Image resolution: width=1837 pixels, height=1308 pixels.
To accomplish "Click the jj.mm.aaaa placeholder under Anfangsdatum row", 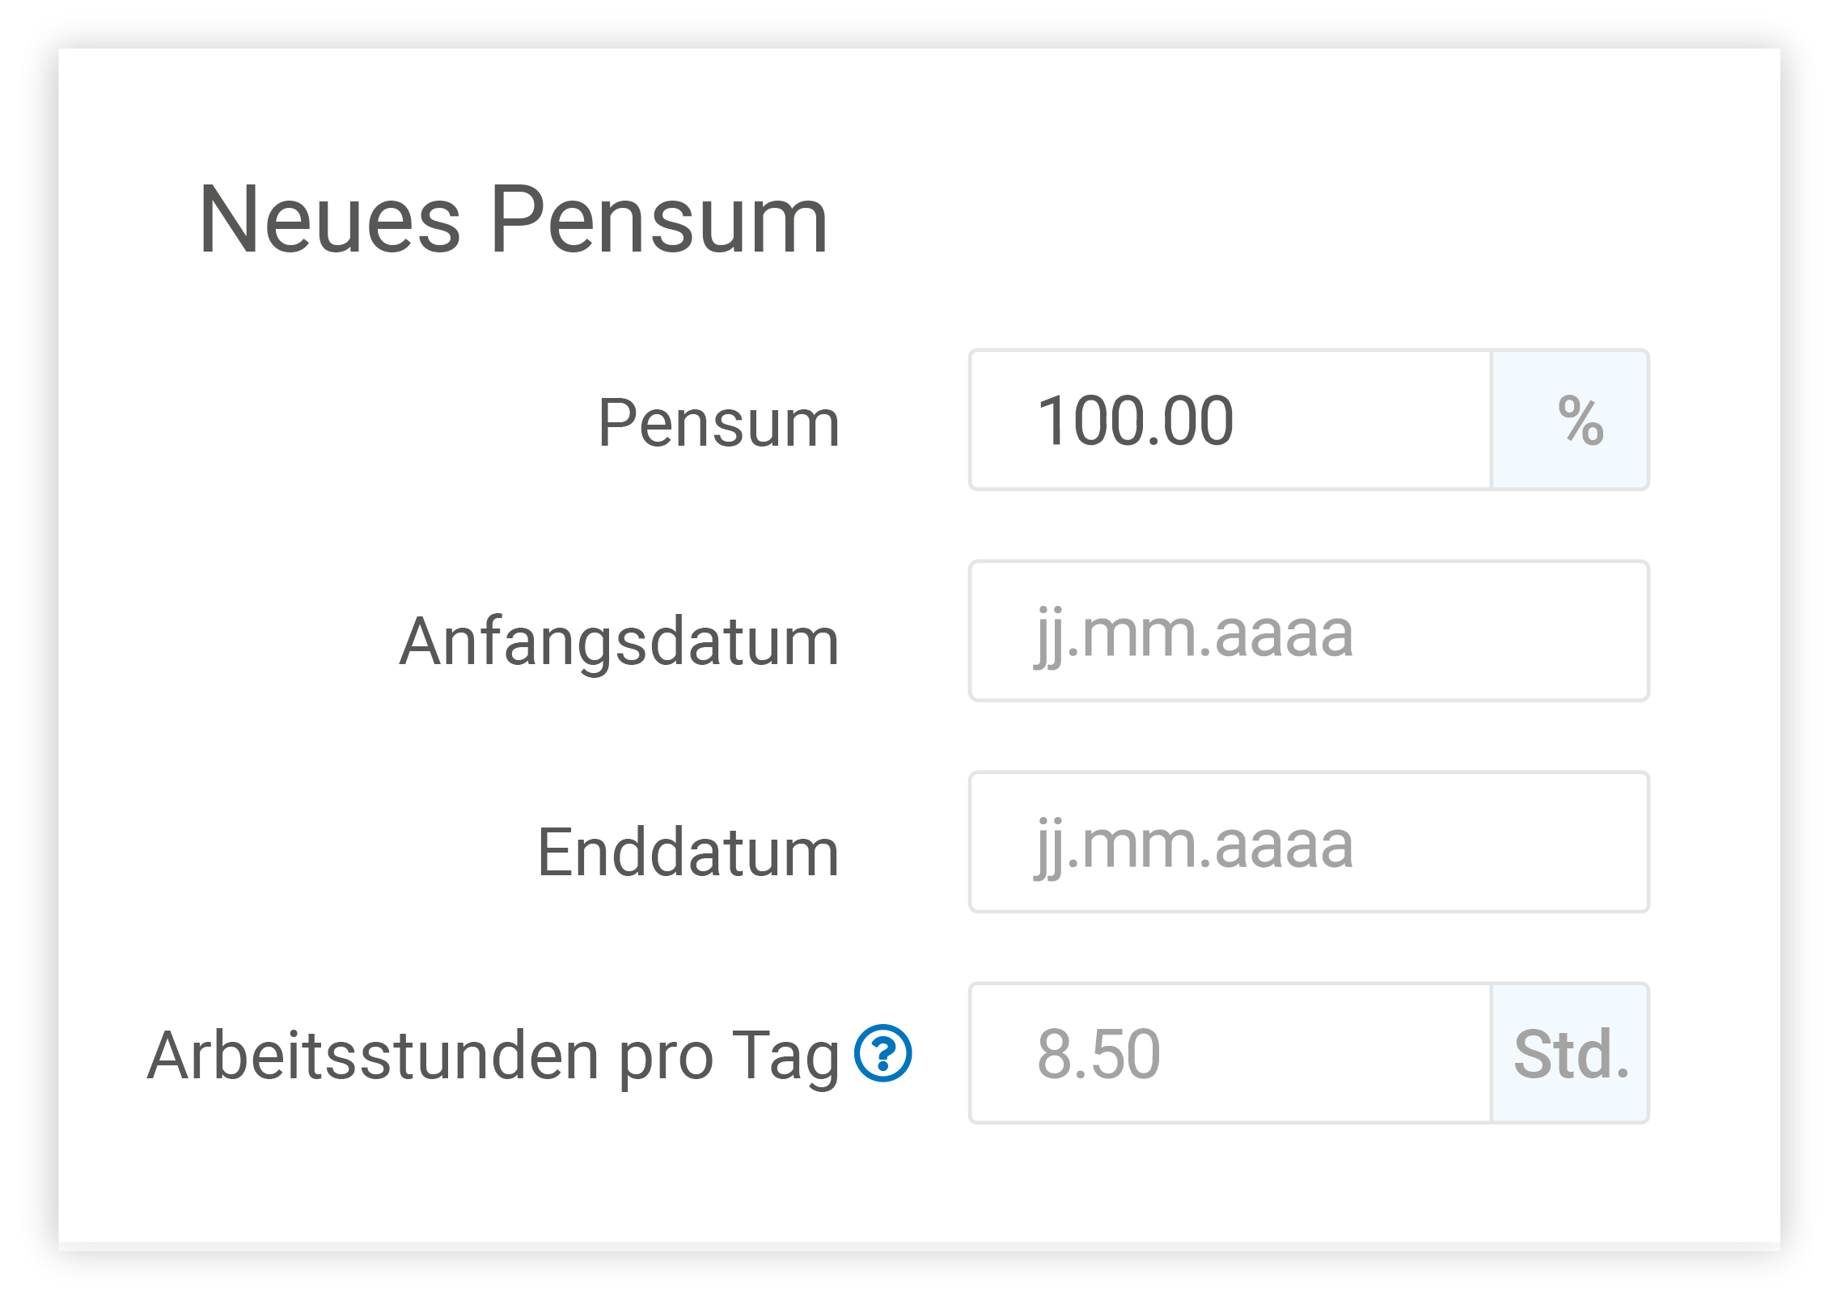I will click(1194, 633).
